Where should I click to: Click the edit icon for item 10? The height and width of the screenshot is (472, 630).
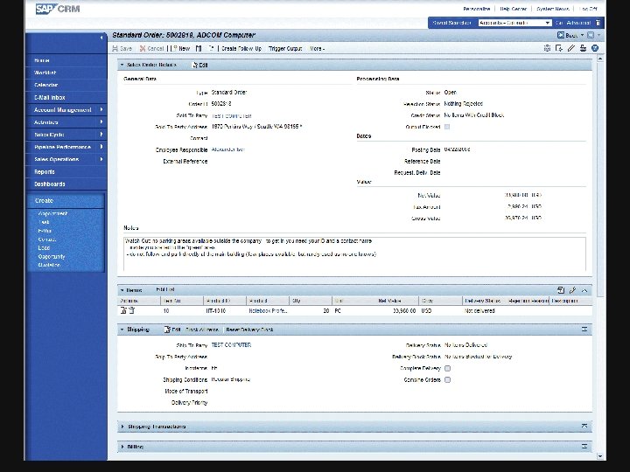pos(123,310)
